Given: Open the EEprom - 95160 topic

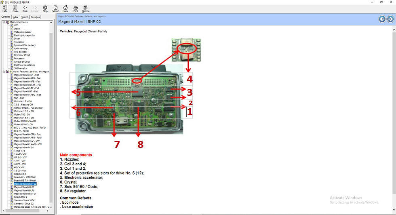Looking at the screenshot, I should 22,55.
